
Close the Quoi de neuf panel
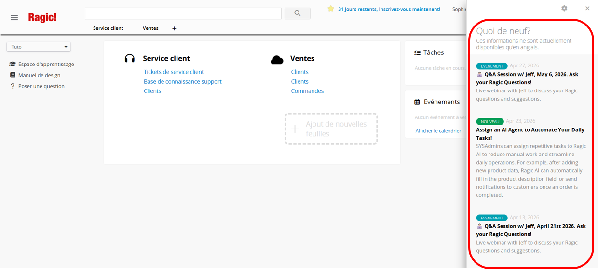(587, 8)
